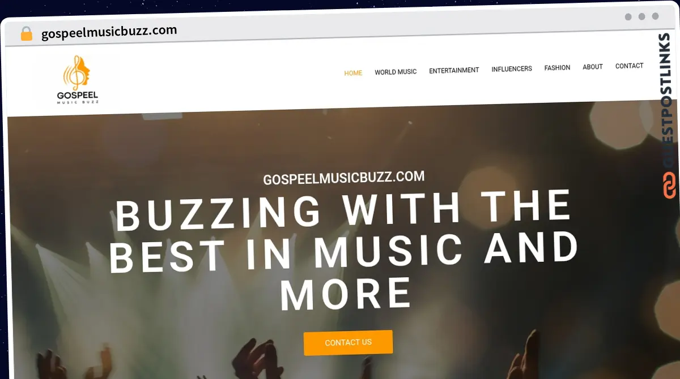
Task: Open the FASHION nav link
Action: point(557,68)
